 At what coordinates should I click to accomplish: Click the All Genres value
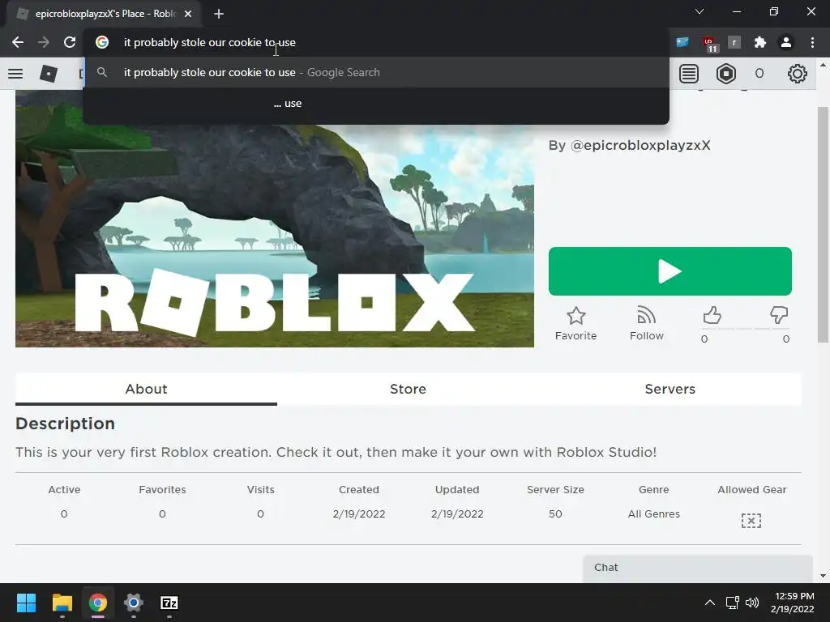pos(654,514)
